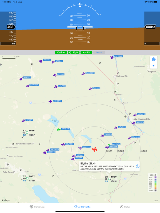
Task: Select the AAL1116 traffic target
Action: (x=116, y=128)
